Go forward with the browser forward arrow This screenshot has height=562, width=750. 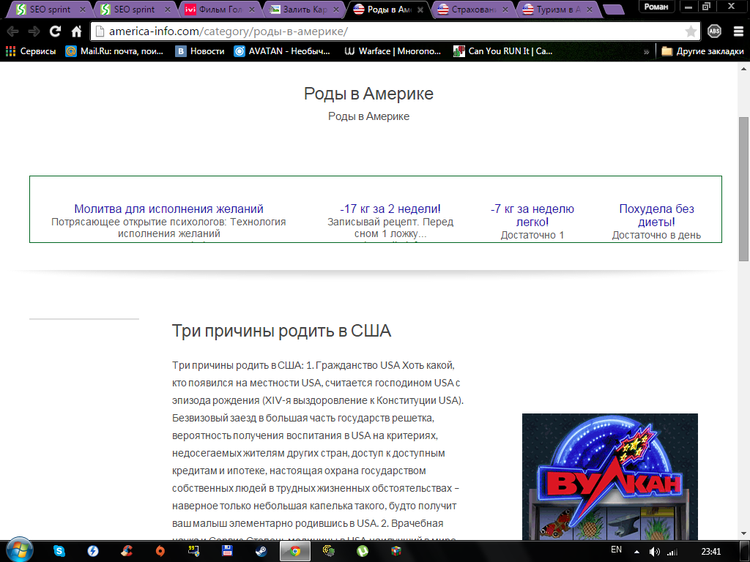coord(34,31)
